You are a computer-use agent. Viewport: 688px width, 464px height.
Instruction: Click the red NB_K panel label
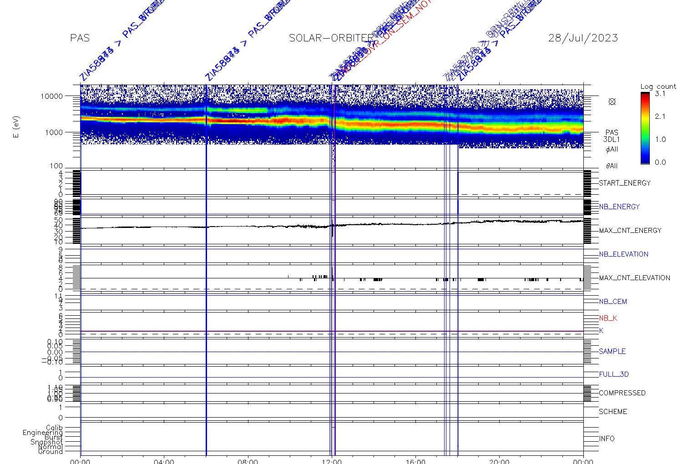click(x=608, y=318)
